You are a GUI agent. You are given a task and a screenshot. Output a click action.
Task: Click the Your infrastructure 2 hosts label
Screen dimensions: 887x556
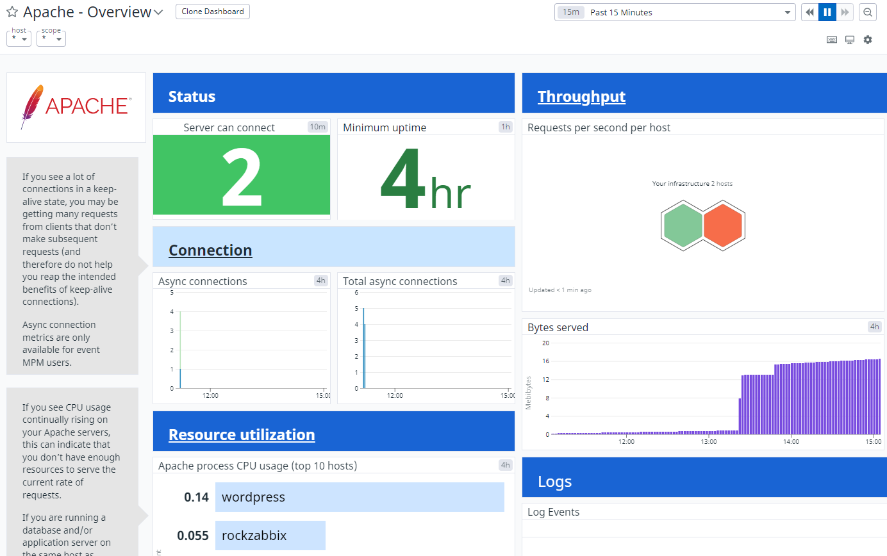coord(692,184)
